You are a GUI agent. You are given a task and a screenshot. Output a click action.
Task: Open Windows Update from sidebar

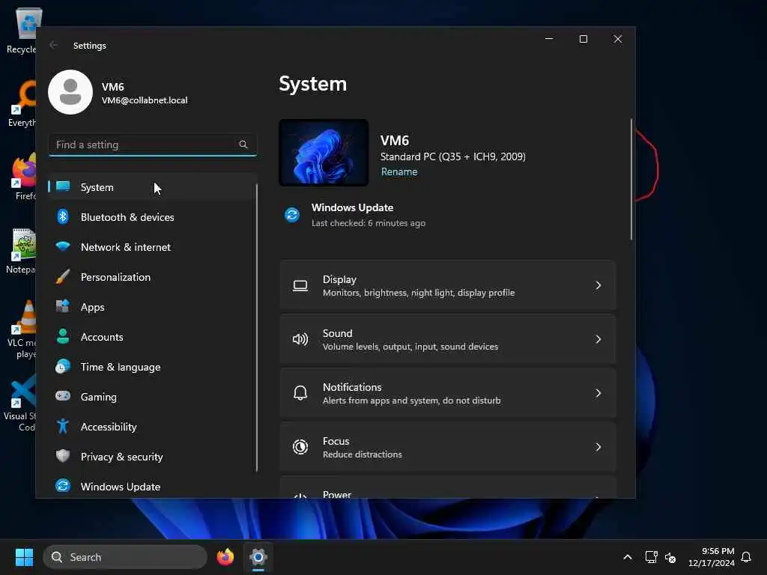coord(152,486)
